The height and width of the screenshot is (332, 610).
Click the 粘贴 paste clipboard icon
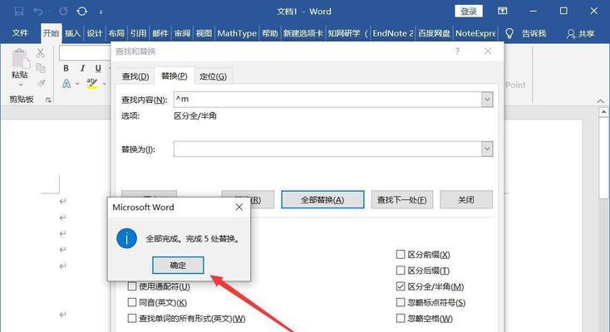pos(20,59)
